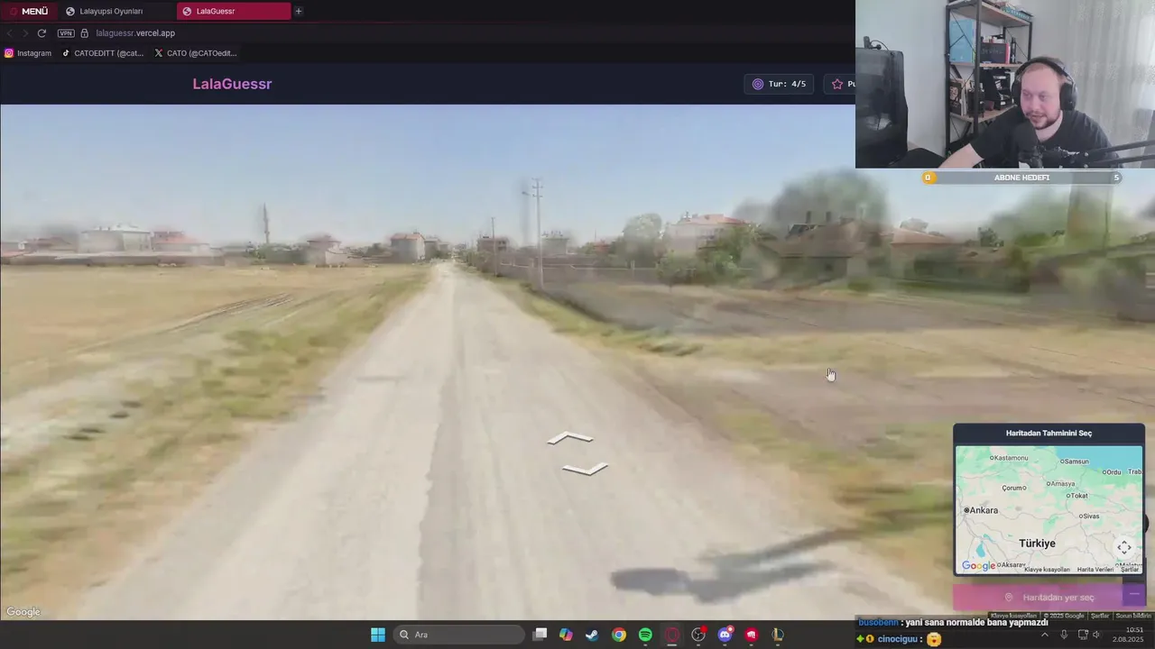Open Google Chrome from the taskbar
This screenshot has width=1155, height=649.
coord(619,635)
